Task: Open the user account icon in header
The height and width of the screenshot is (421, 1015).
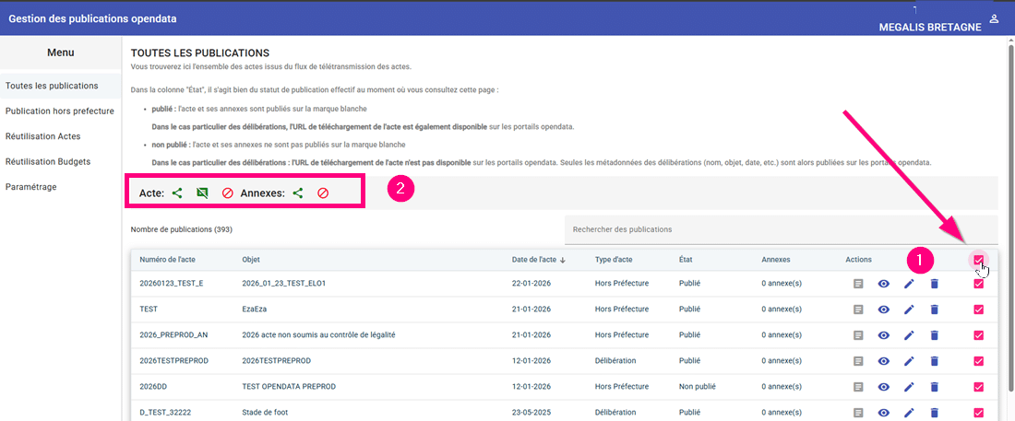Action: 994,18
